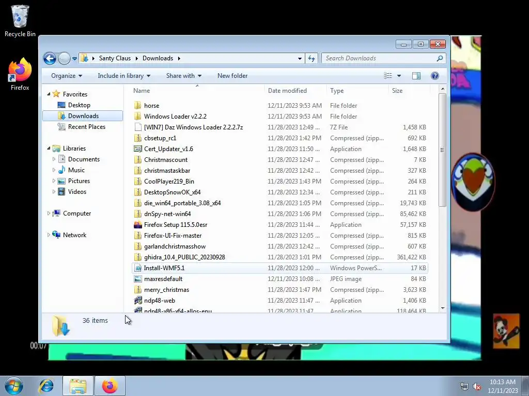Select the file named Christmascount
Screen dimensions: 529x396
pos(166,160)
